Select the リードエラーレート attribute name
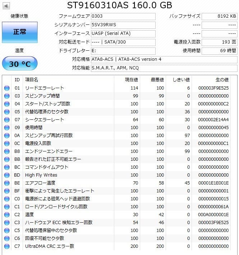Image resolution: width=239 pixels, height=255 pixels. pyautogui.click(x=45, y=88)
